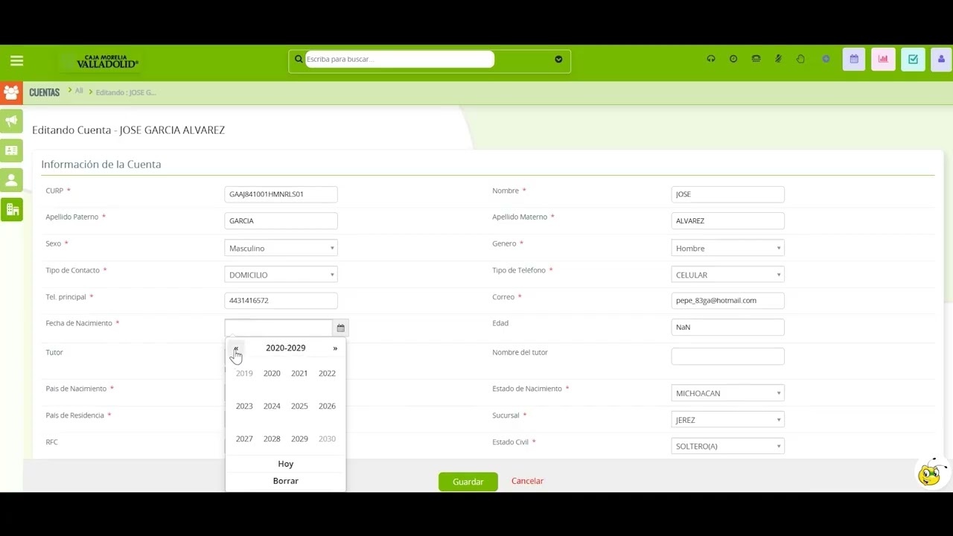Click the bee mascot assistant icon
The height and width of the screenshot is (536, 953).
point(931,473)
